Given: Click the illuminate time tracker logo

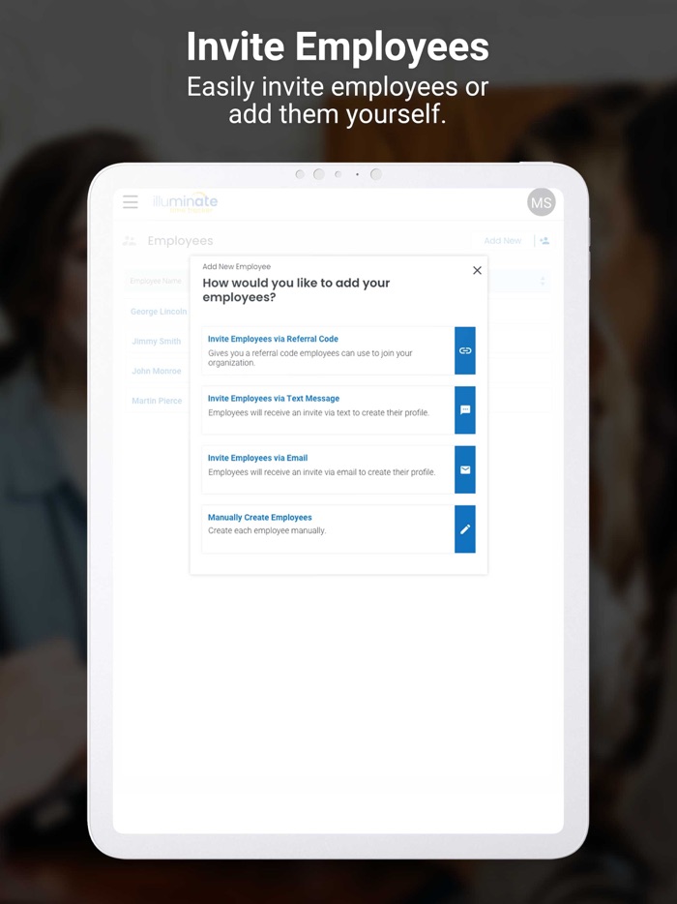Looking at the screenshot, I should pos(185,203).
